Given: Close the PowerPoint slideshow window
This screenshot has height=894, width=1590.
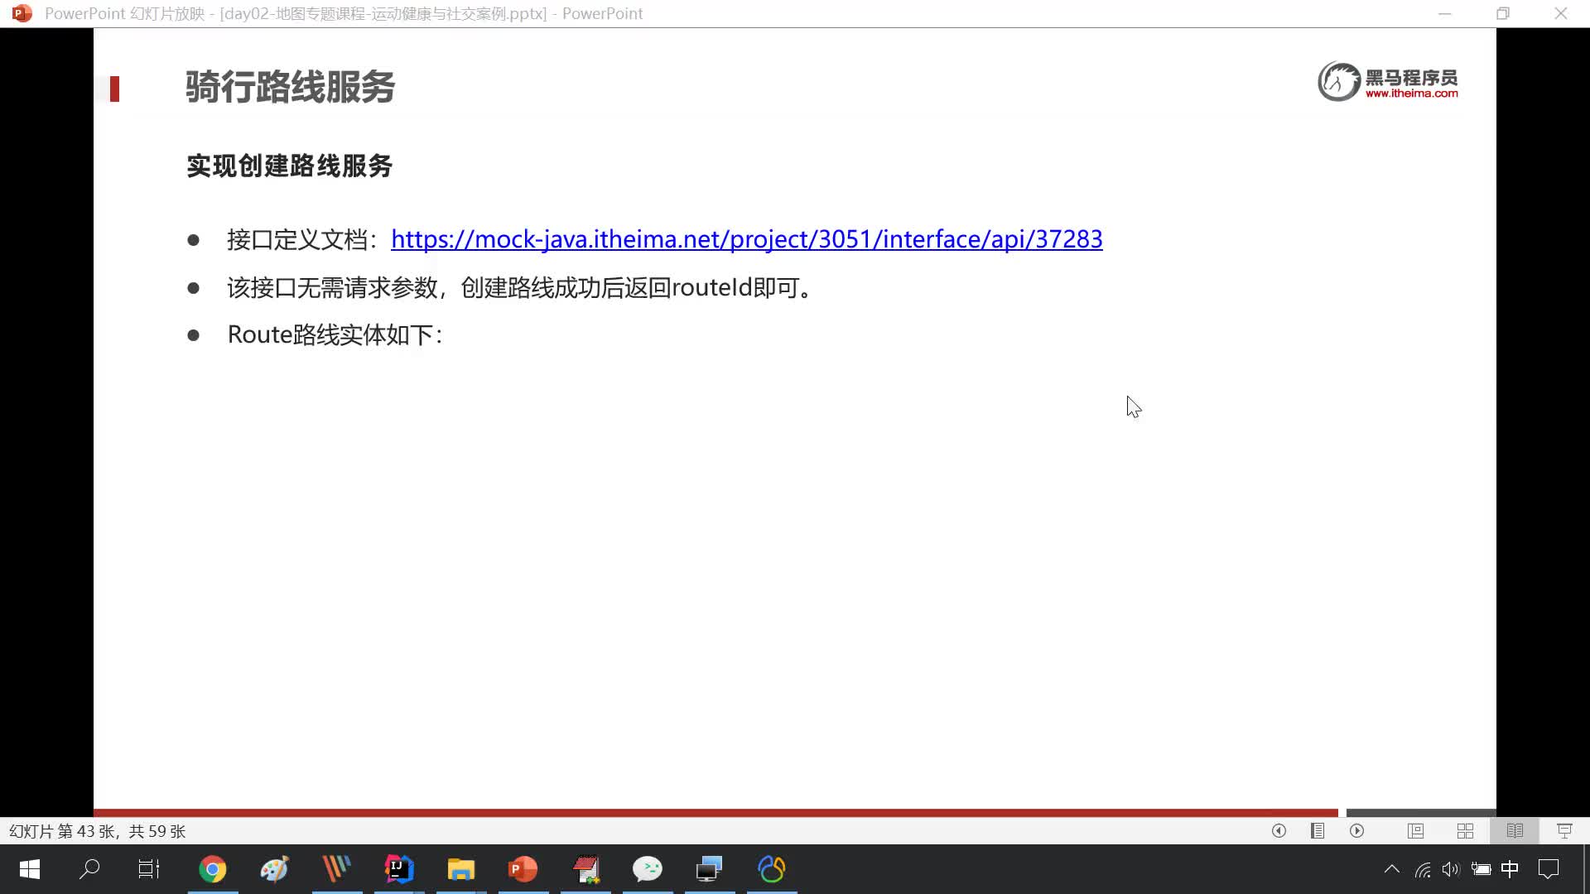Looking at the screenshot, I should (1561, 13).
